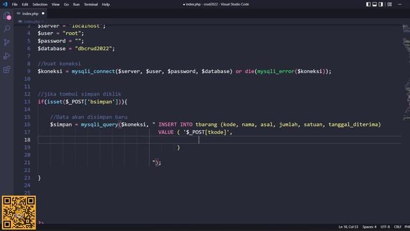The image size is (410, 231).
Task: Click the "dbcrud2022" string on line 6
Action: pos(94,49)
